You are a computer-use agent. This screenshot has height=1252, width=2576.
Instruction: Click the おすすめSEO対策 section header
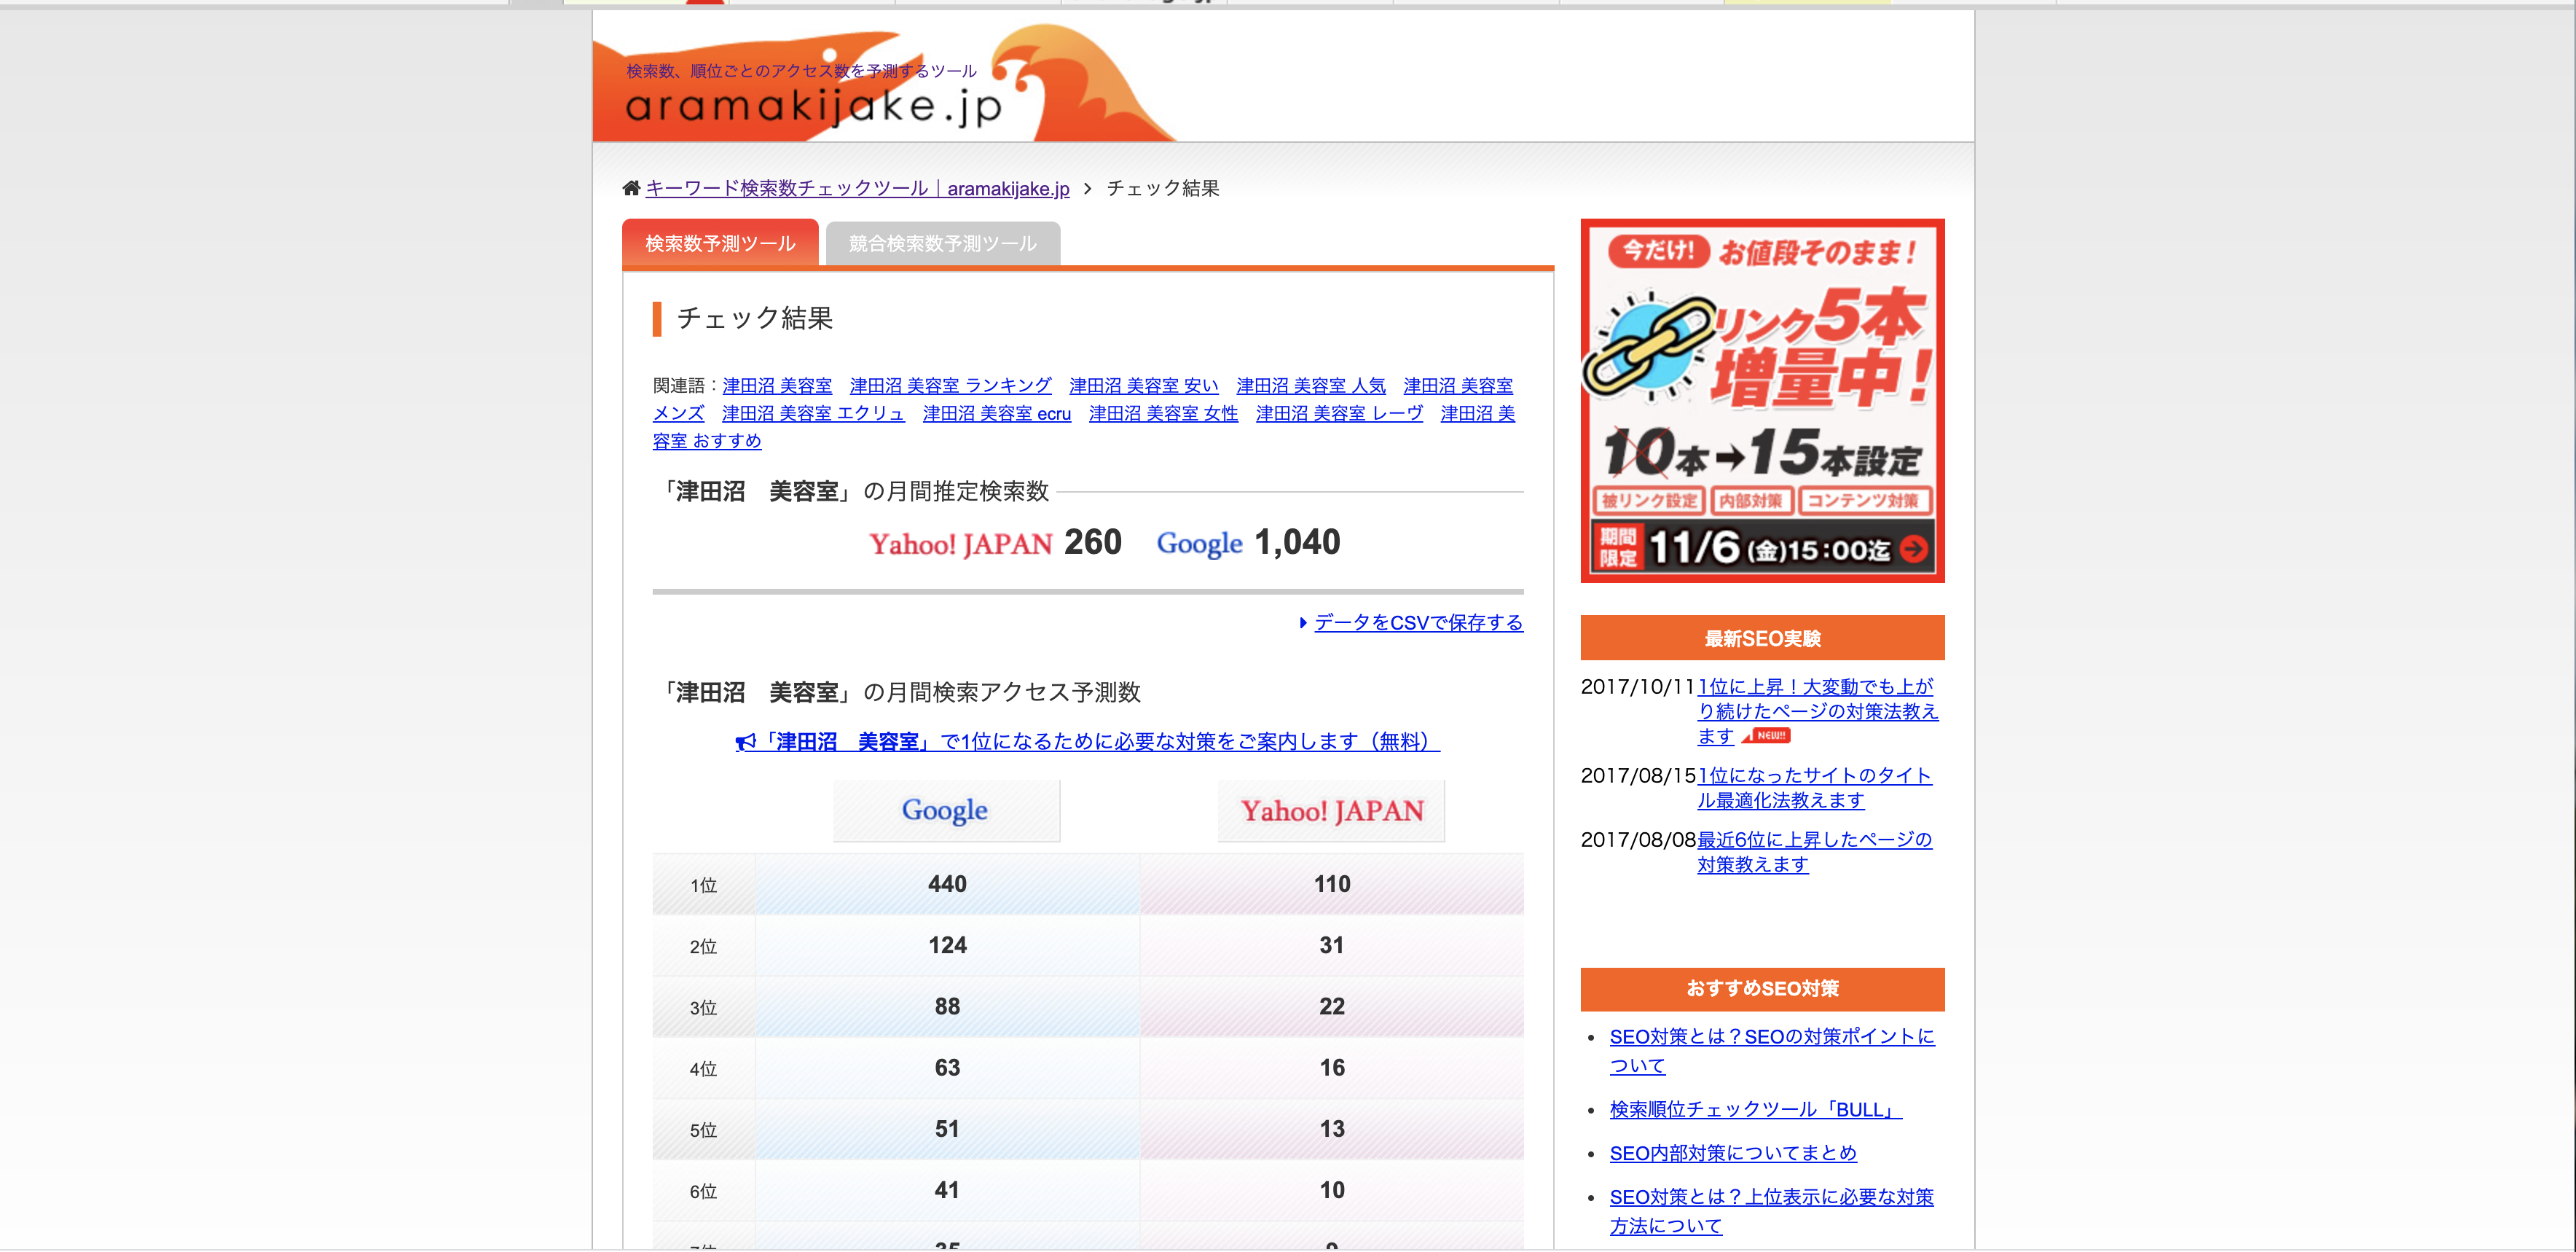point(1762,989)
